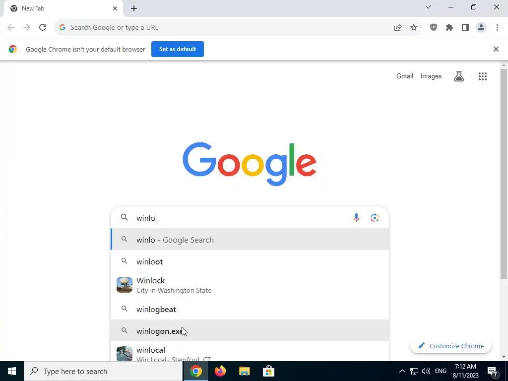
Task: Select Winlock City in Washington State suggestion
Action: [x=250, y=285]
